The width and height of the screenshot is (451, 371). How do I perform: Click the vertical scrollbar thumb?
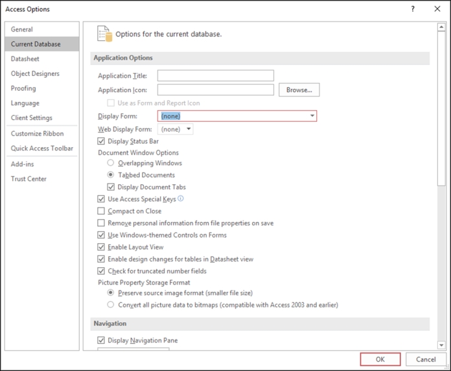coord(441,108)
